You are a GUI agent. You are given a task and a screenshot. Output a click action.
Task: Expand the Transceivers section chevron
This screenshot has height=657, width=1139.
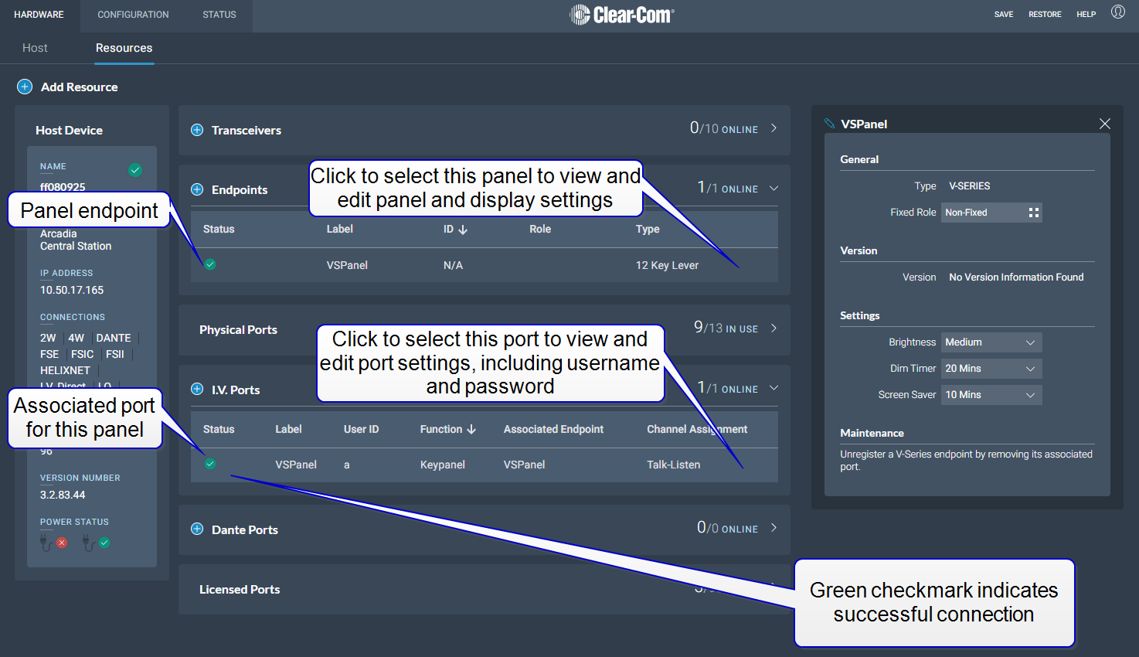pyautogui.click(x=773, y=128)
